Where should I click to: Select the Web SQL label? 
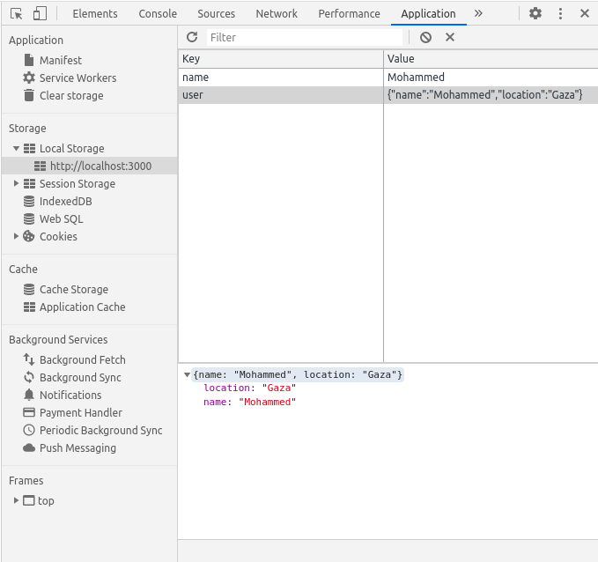click(x=62, y=219)
